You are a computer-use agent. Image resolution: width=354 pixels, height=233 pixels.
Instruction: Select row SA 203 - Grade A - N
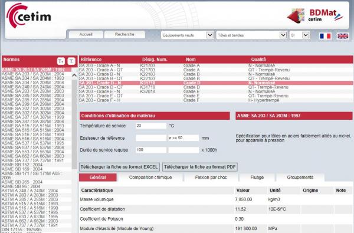216,65
